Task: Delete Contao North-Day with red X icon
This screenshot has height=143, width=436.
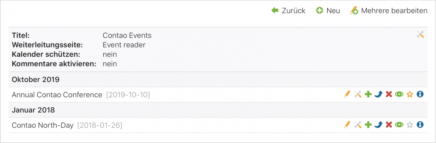Action: tap(389, 125)
